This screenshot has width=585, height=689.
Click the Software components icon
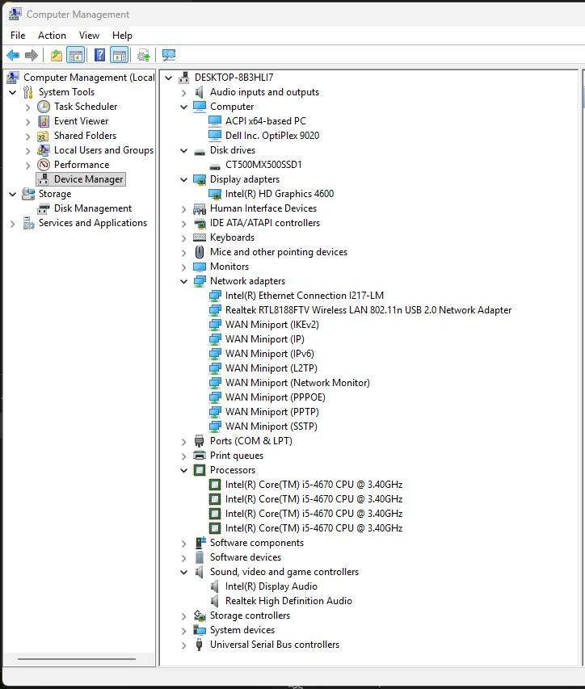[200, 543]
